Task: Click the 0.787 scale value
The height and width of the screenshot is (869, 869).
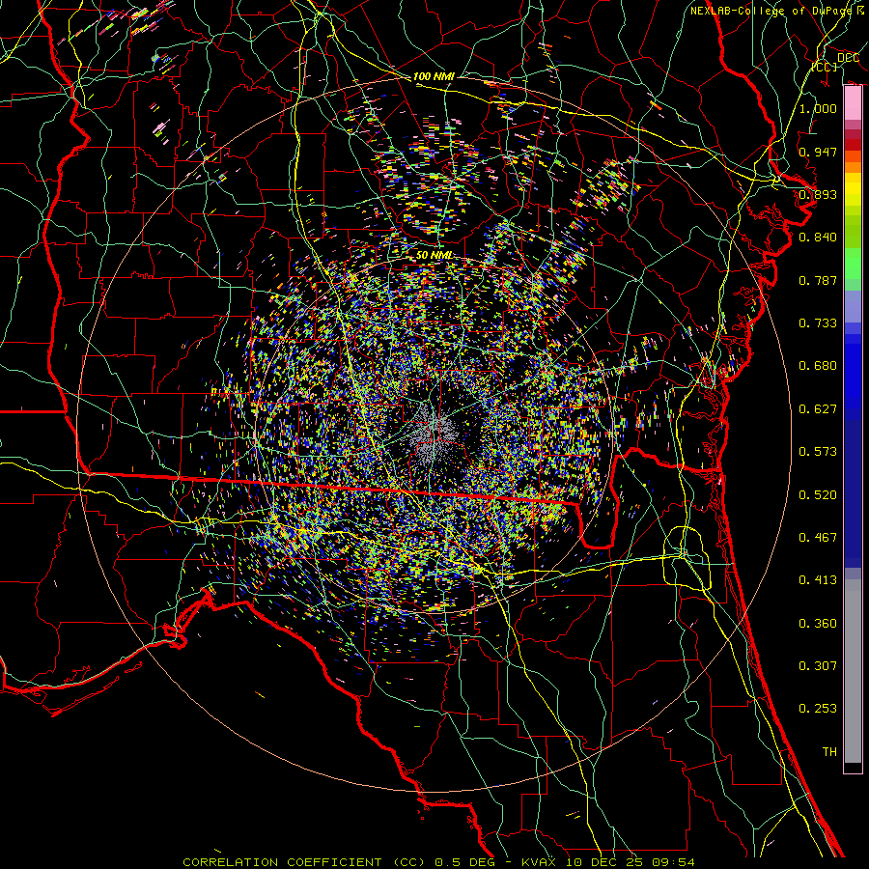Action: [818, 280]
